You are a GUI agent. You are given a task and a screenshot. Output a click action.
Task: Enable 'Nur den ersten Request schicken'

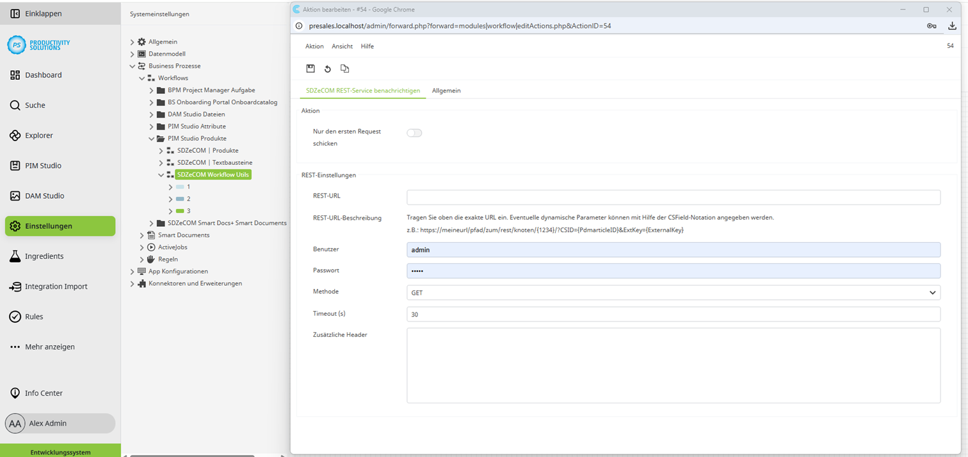click(414, 133)
